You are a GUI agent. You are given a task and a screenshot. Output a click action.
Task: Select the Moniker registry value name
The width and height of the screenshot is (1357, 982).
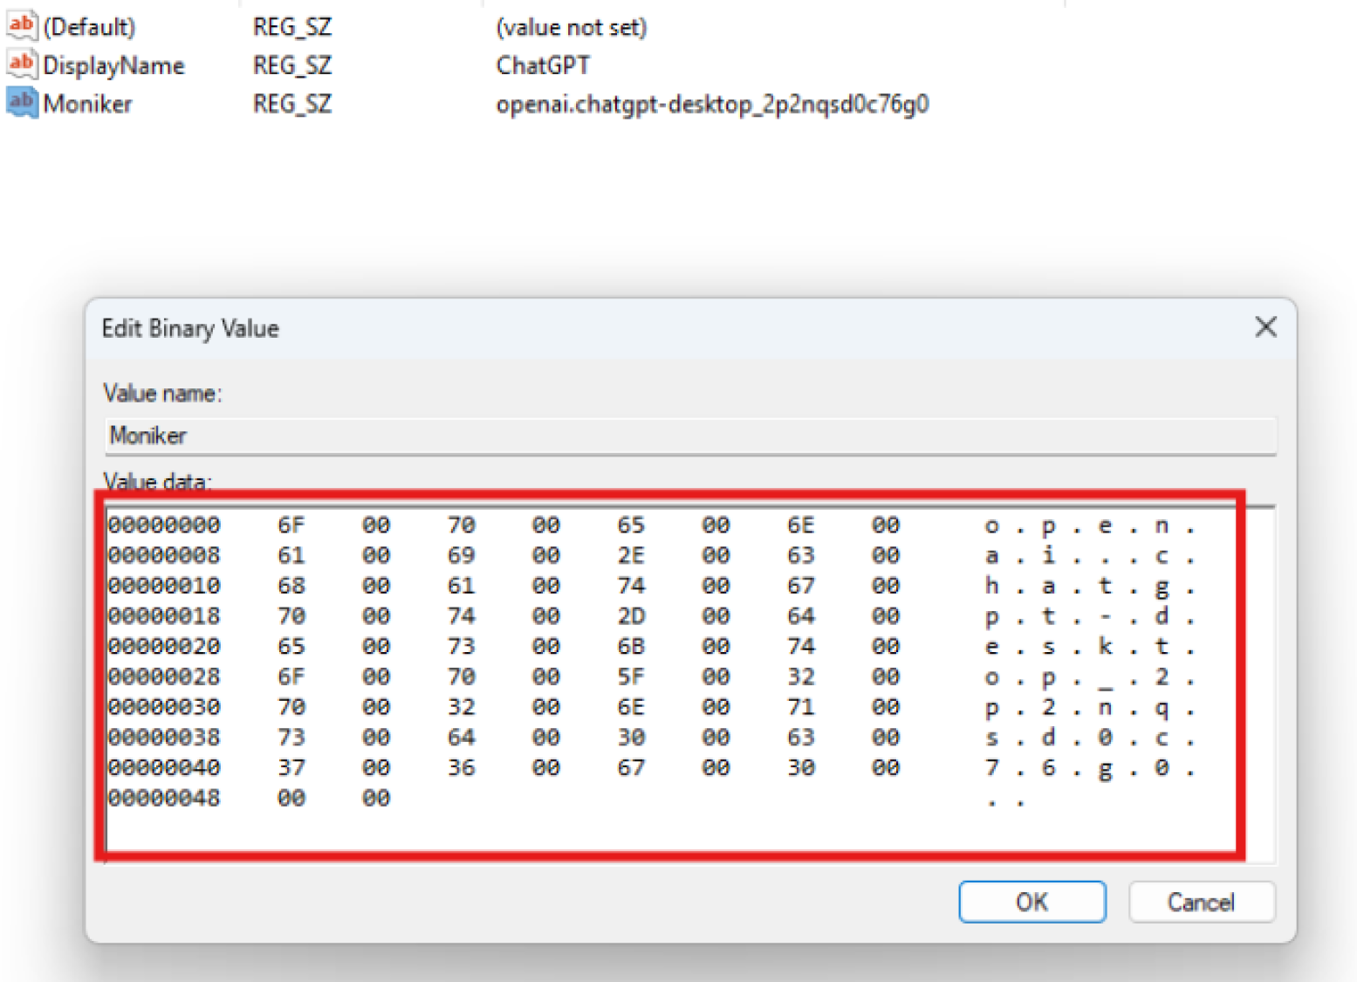(87, 104)
